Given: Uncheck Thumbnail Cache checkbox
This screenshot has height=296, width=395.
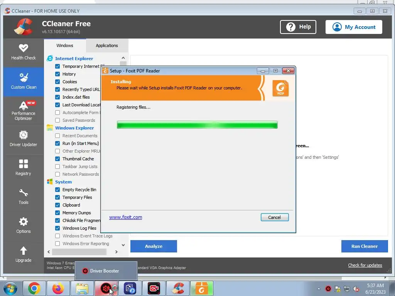Looking at the screenshot, I should (57, 159).
